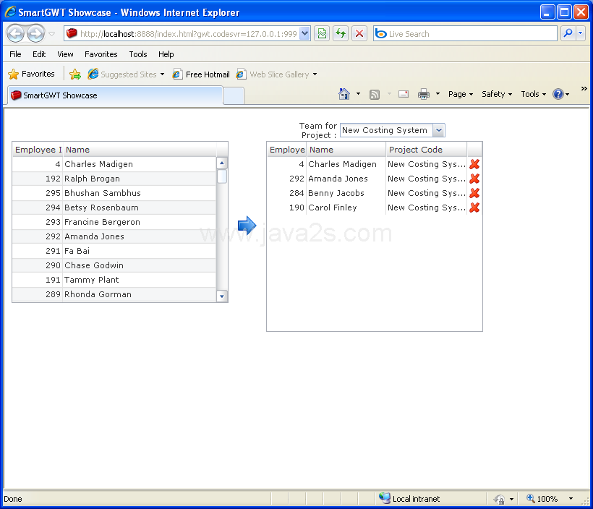
Task: Stop loading the page
Action: click(359, 34)
